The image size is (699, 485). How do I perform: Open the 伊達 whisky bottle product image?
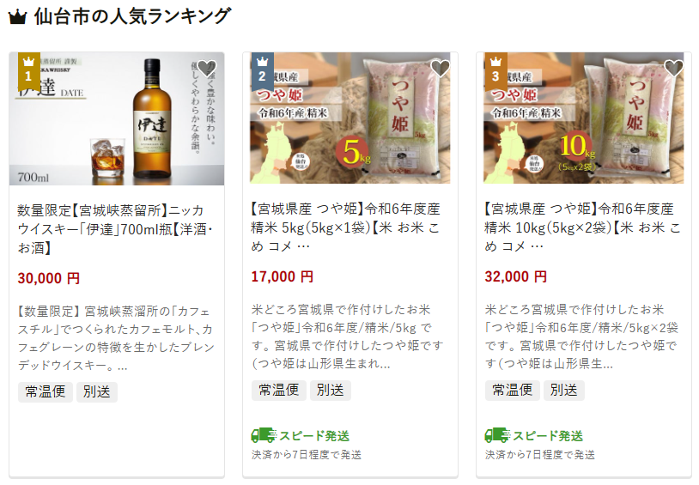117,118
